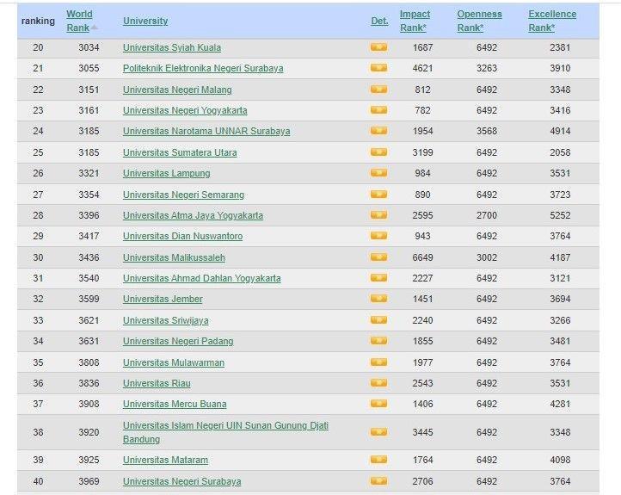This screenshot has width=621, height=495.
Task: Select excellence rank value 2058
Action: 560,152
